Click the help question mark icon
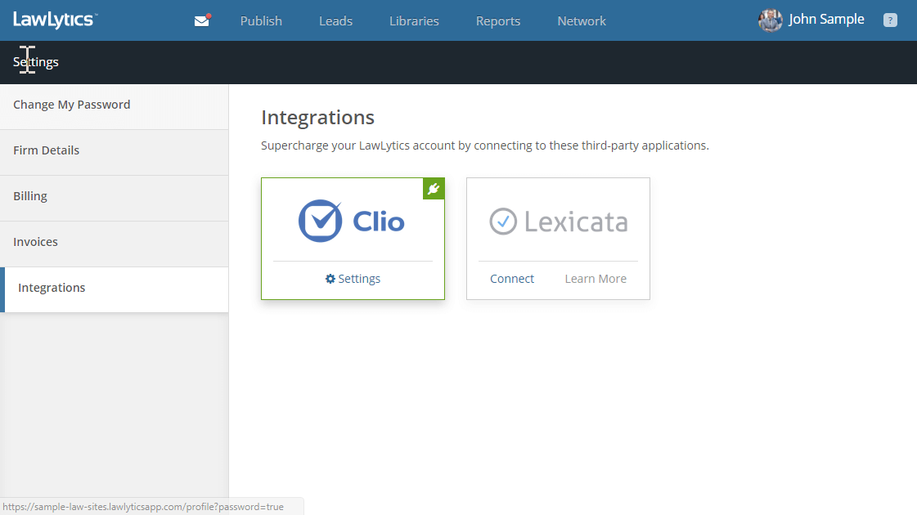The width and height of the screenshot is (917, 515). click(890, 20)
